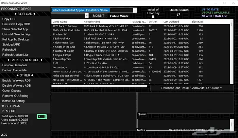Click the green battery indicator icon
238x138 pixels.
(42, 117)
